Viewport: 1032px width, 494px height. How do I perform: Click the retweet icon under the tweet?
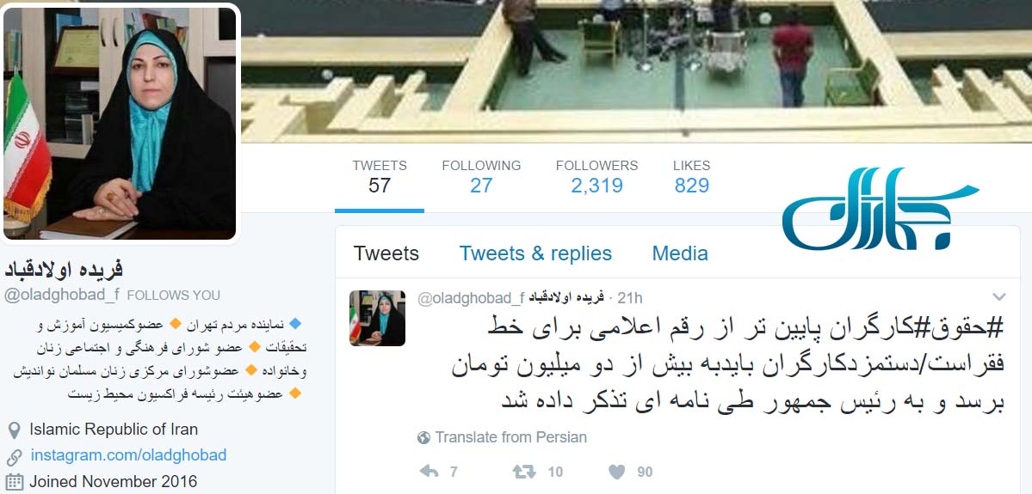pos(524,471)
